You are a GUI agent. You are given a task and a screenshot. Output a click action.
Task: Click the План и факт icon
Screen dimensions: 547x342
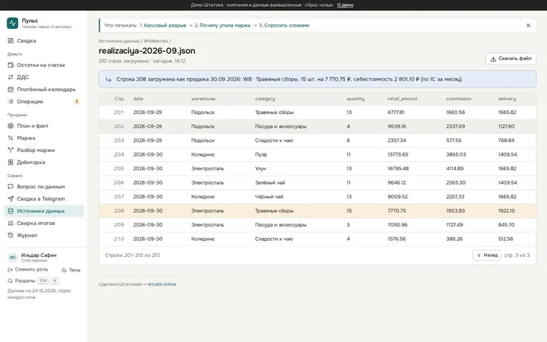click(x=11, y=126)
